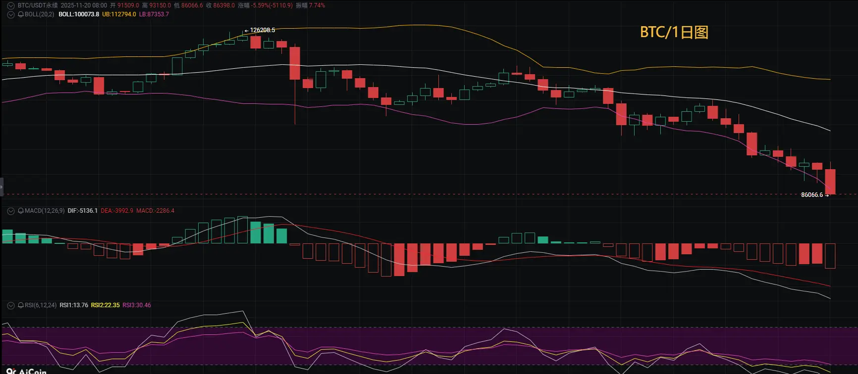
Task: Click the close price 86398.0
Action: [x=224, y=5]
